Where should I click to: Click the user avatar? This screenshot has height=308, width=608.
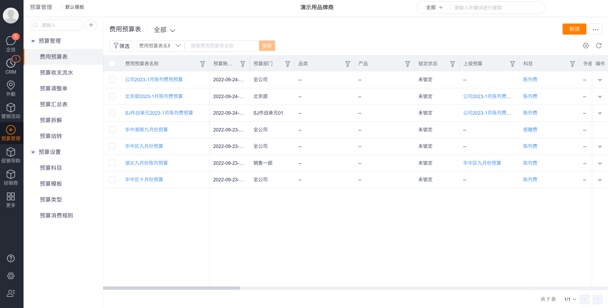11,15
